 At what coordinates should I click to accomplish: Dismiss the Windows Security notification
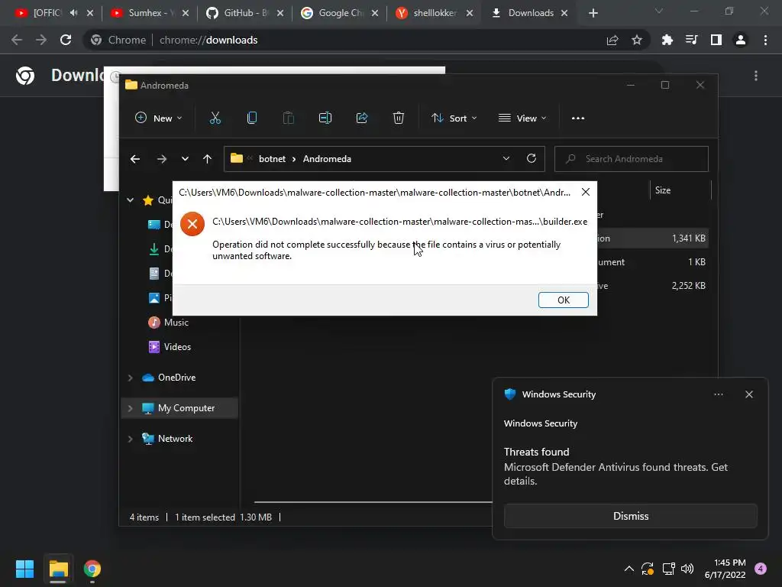[630, 516]
